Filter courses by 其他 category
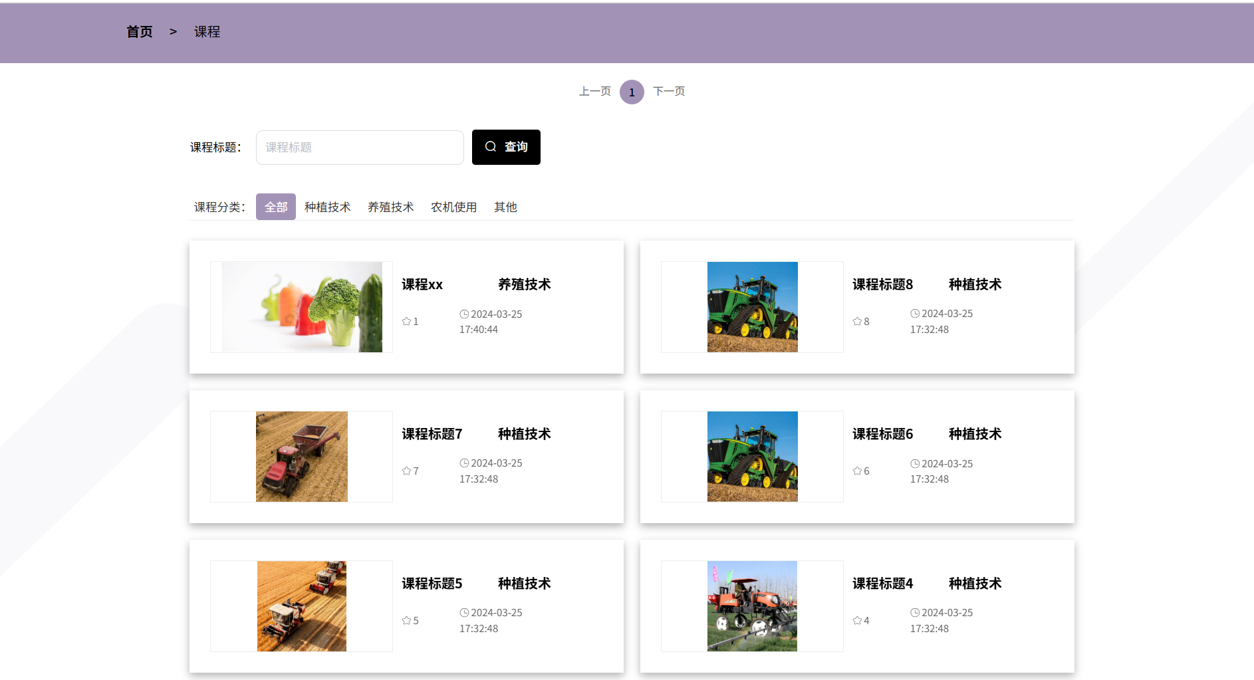 [505, 207]
